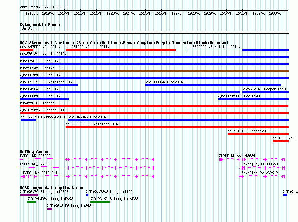The width and height of the screenshot is (298, 222).
Task: Click the large first exon of ZMYM5|NM_001142684
Action: point(221,160)
